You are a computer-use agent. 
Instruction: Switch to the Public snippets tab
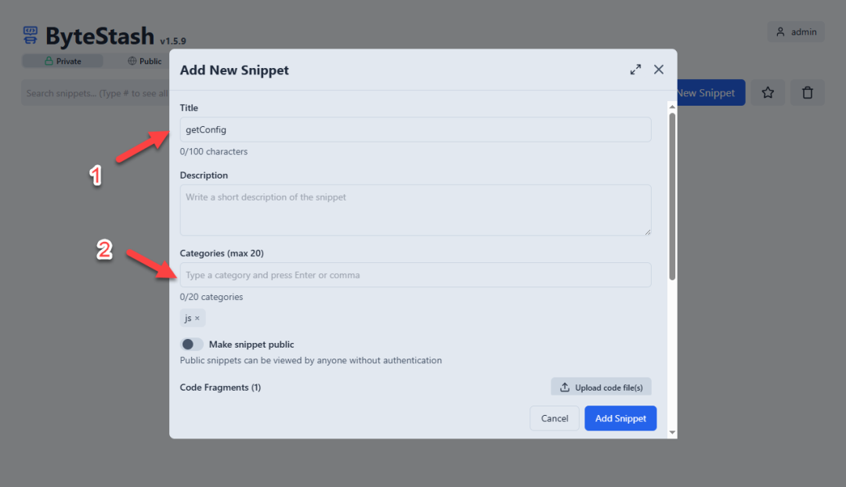click(x=144, y=61)
